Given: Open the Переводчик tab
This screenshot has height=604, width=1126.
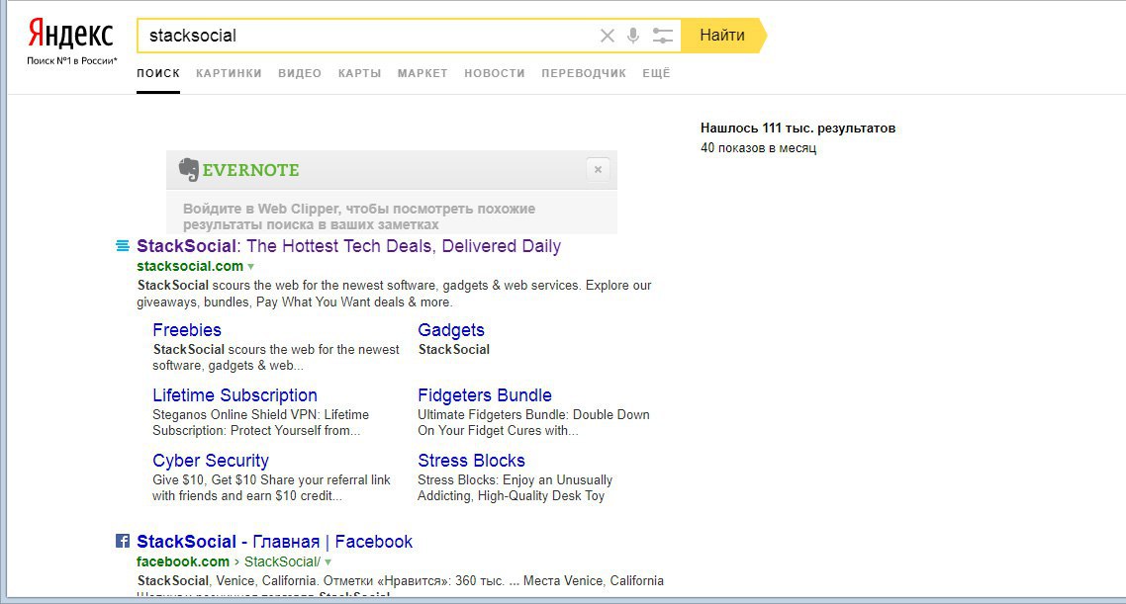Looking at the screenshot, I should 583,73.
